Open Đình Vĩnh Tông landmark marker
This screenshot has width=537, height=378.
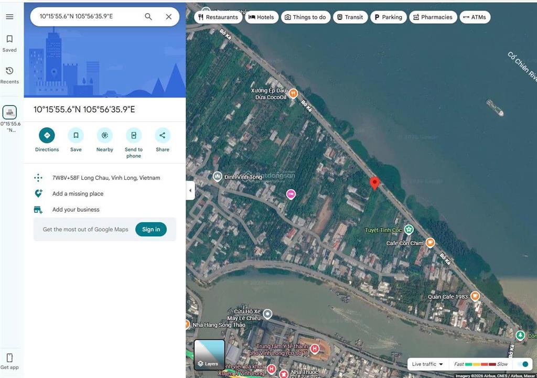point(217,176)
